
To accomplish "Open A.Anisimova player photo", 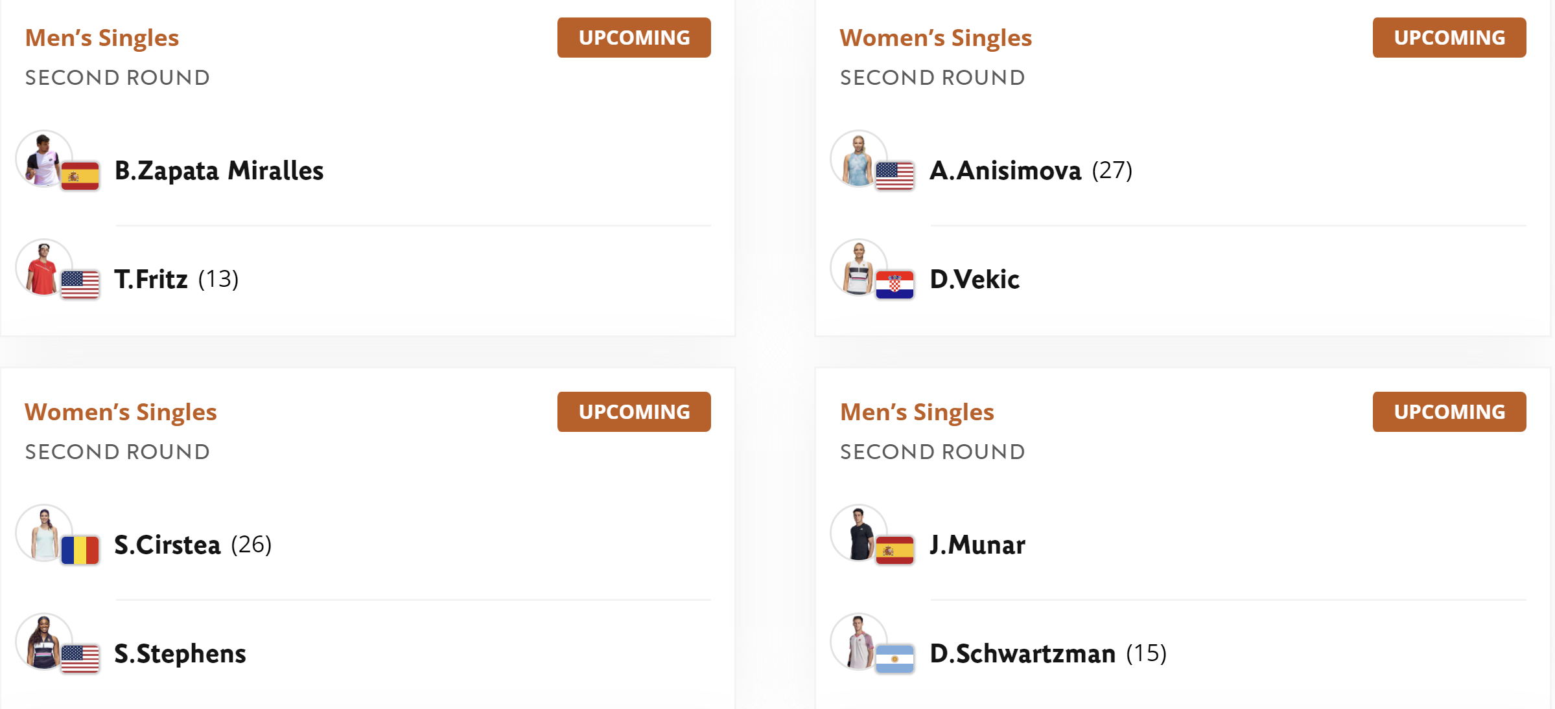I will [x=858, y=159].
